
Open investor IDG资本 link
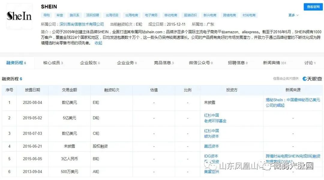pyautogui.click(x=211, y=156)
